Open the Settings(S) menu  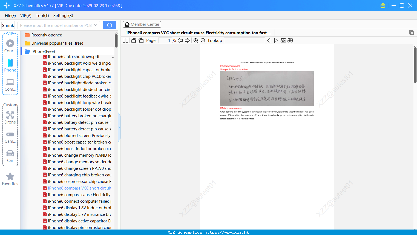pos(63,16)
